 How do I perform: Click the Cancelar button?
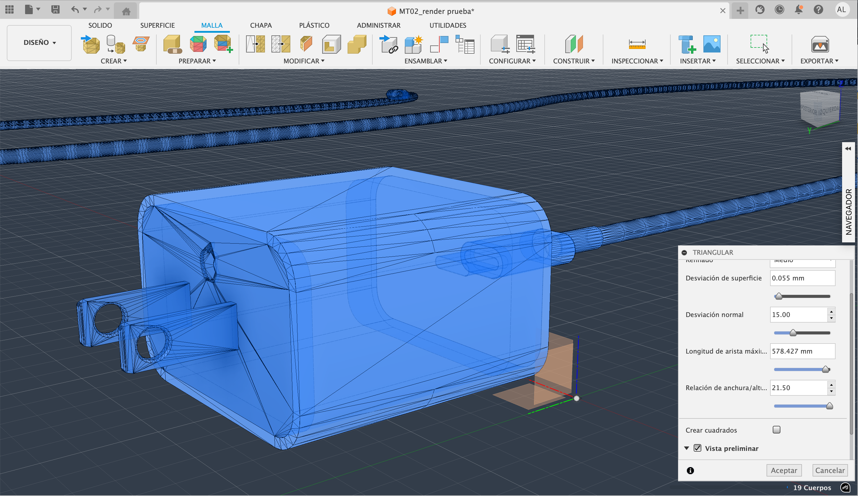[x=829, y=470]
